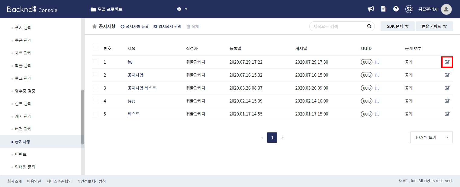Click the star icon beside 공지사항 title
460x187 pixels.
[x=95, y=26]
